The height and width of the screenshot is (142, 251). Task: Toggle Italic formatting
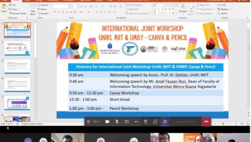(58, 12)
